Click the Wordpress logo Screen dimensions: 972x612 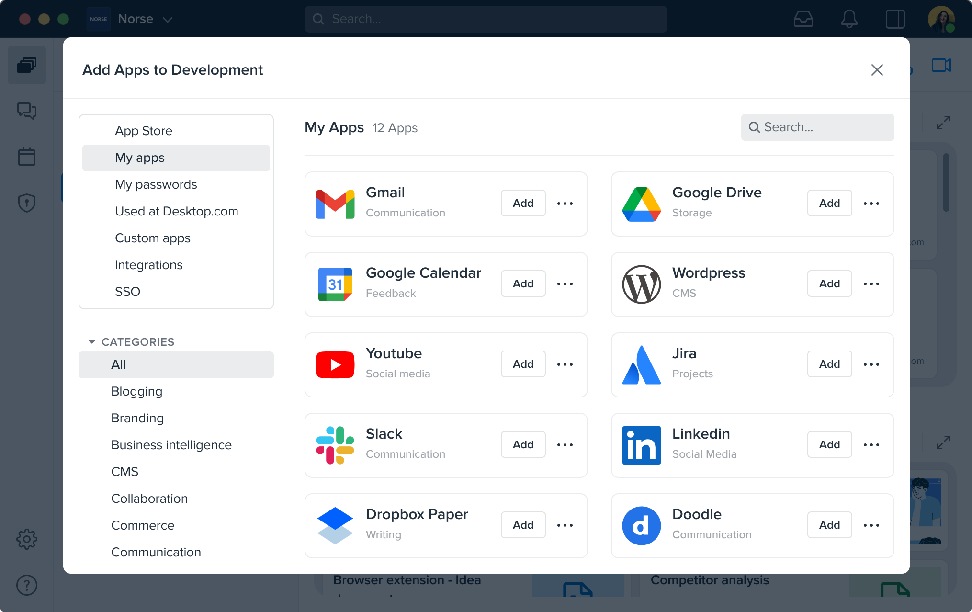(x=641, y=283)
